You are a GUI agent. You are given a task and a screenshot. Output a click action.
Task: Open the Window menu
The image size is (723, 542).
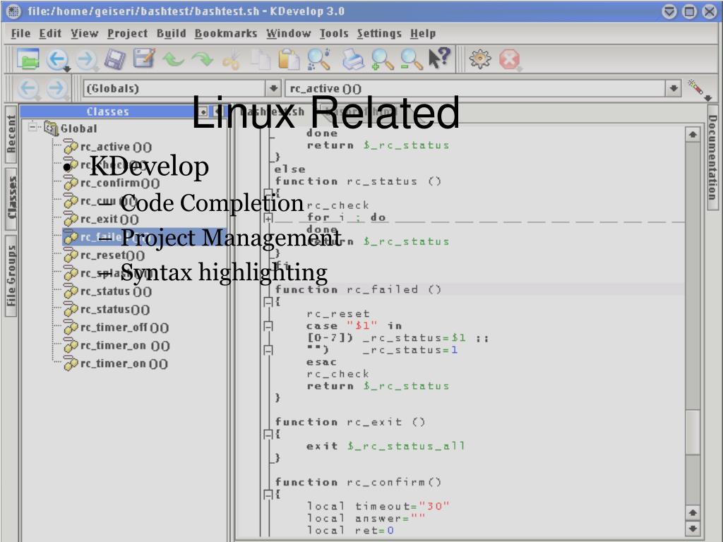(x=289, y=33)
